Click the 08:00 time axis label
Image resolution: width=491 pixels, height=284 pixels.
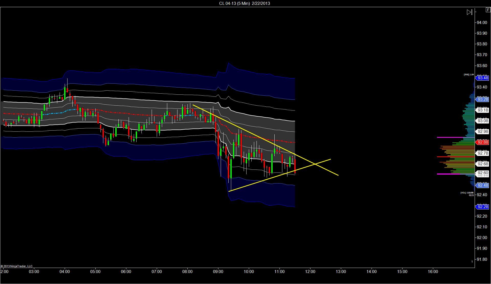click(x=187, y=271)
